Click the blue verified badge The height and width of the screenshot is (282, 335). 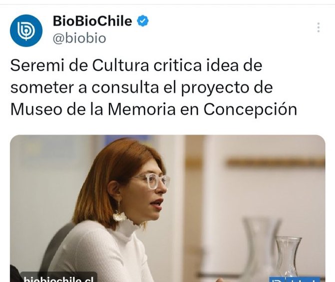click(142, 21)
